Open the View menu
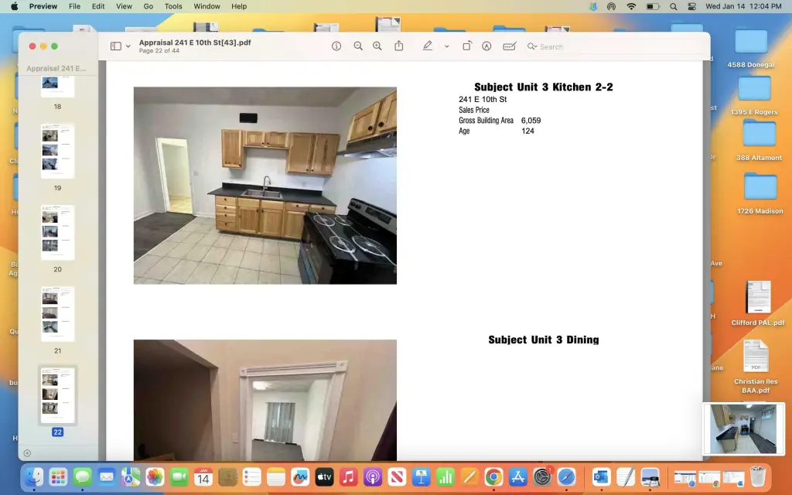The width and height of the screenshot is (792, 495). tap(123, 6)
